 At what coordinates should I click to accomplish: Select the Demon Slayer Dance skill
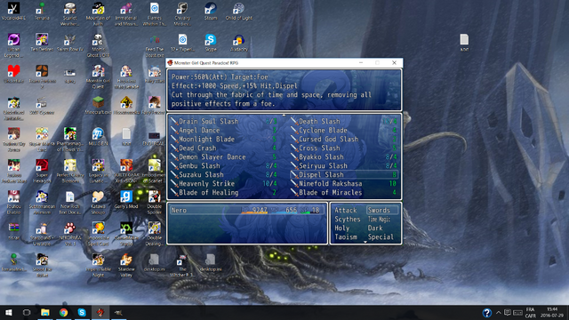pyautogui.click(x=224, y=156)
